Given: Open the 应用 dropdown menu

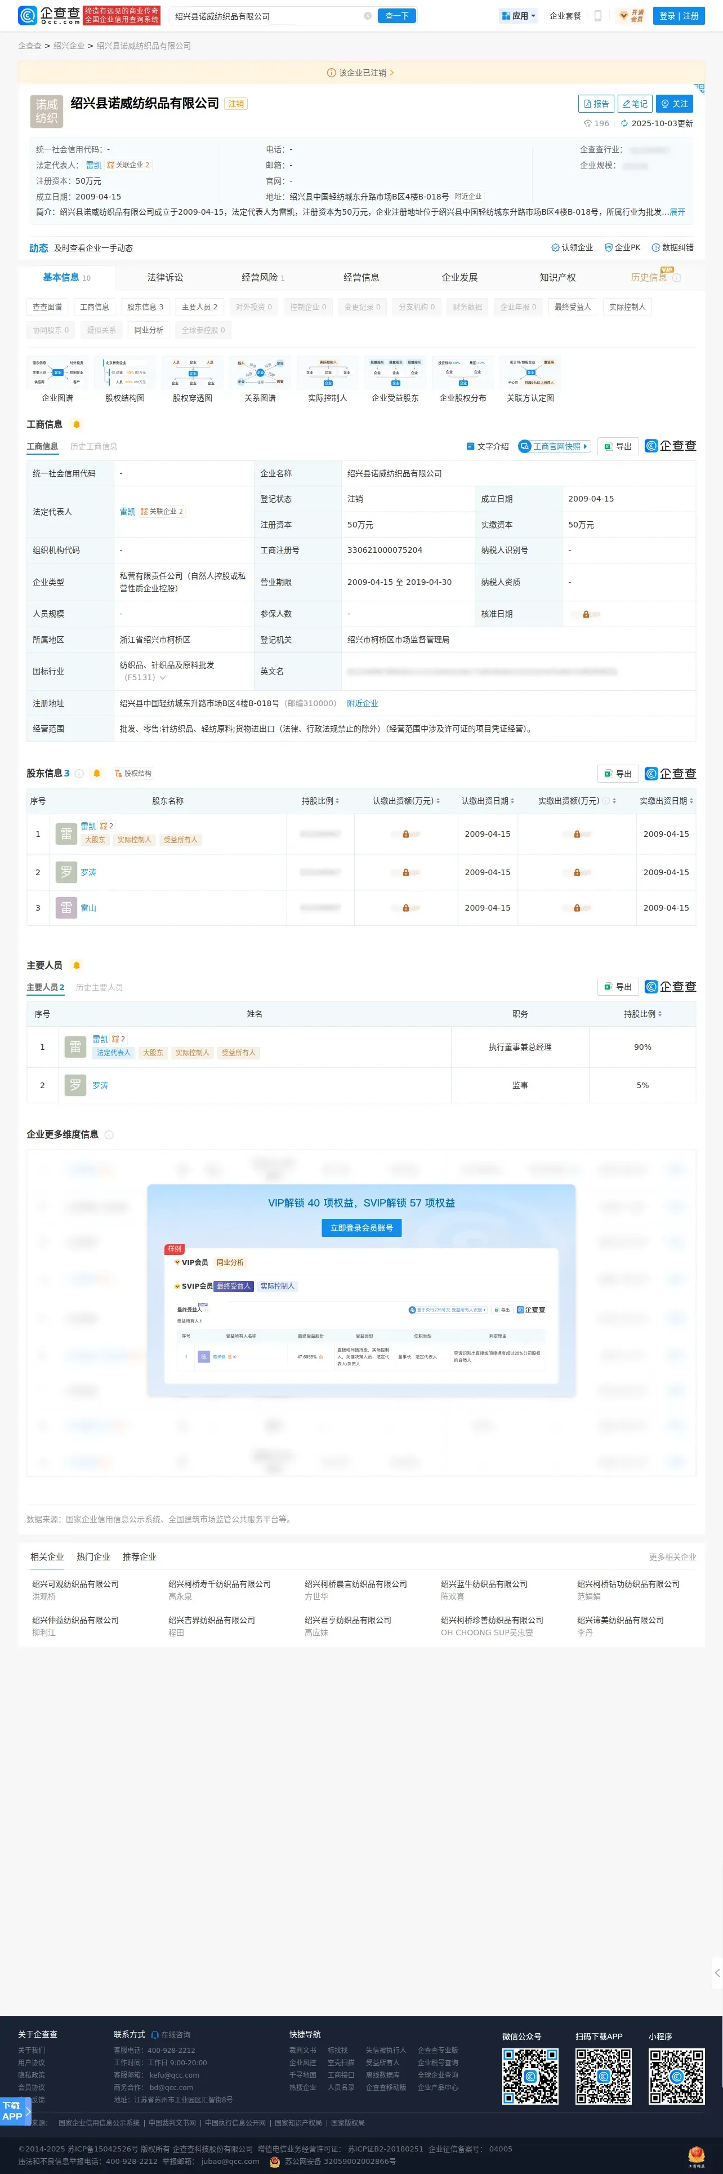Looking at the screenshot, I should tap(518, 16).
